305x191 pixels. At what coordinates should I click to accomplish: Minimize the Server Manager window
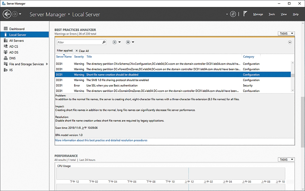coord(279,3)
